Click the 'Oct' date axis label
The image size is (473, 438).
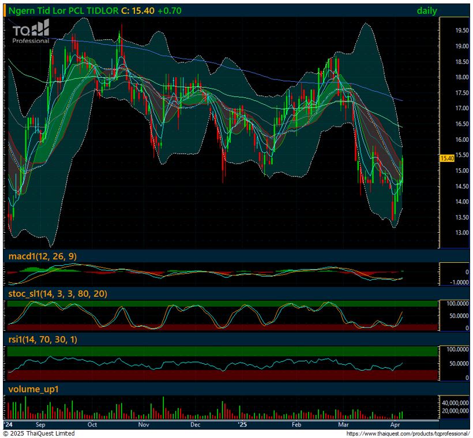point(92,425)
